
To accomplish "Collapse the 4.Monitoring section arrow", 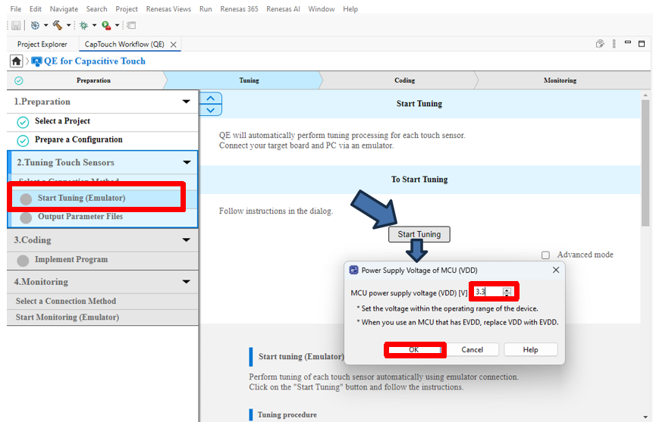I will [x=186, y=282].
